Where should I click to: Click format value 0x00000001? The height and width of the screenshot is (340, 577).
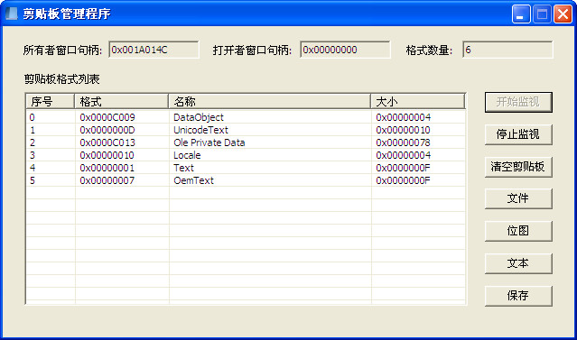pyautogui.click(x=107, y=168)
